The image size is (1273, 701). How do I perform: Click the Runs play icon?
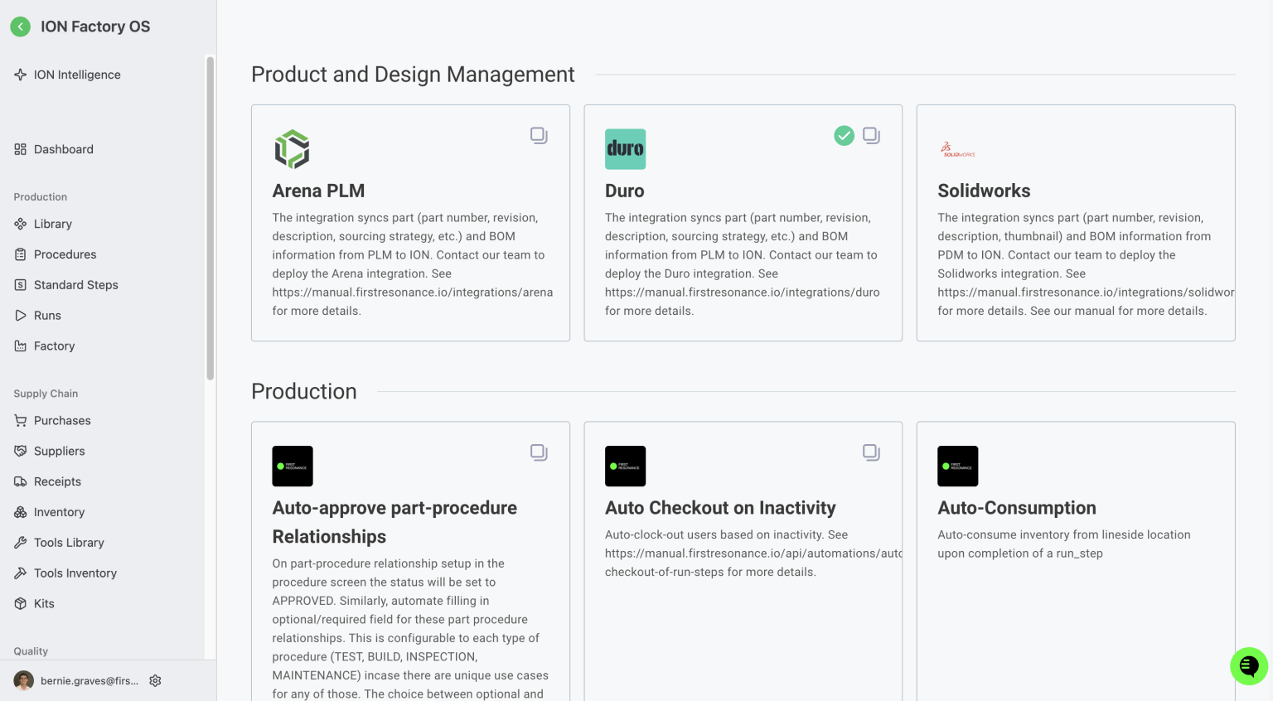[x=20, y=316]
